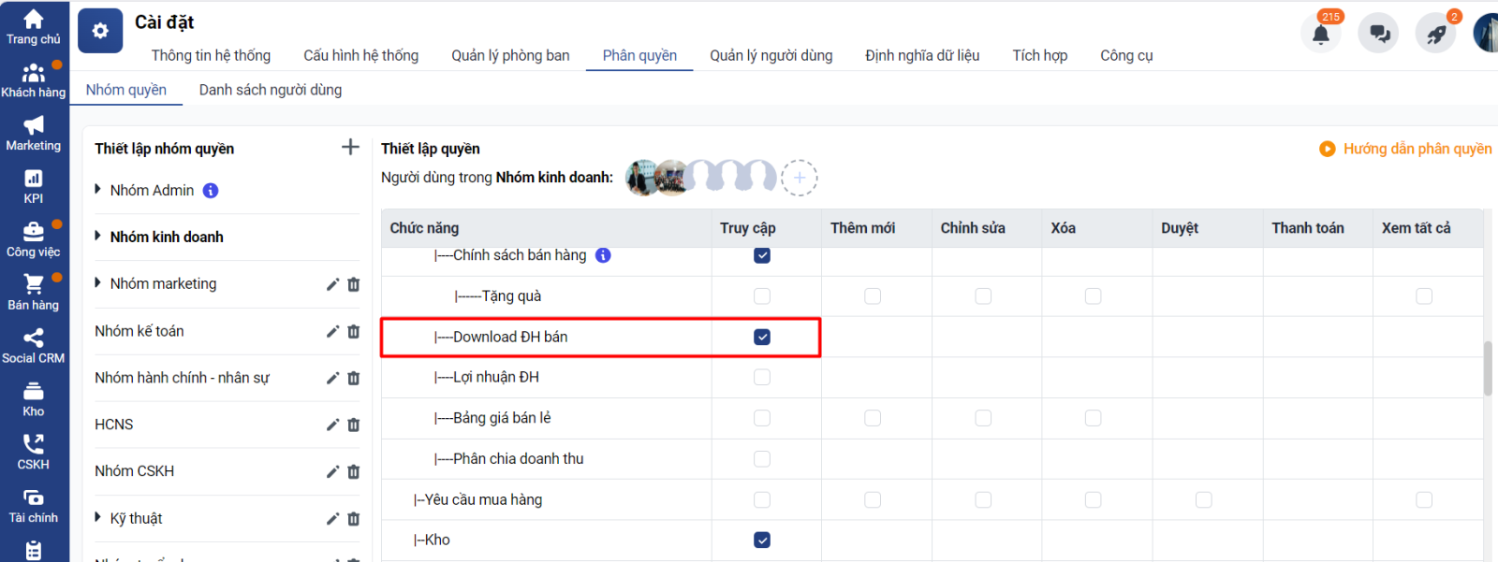The height and width of the screenshot is (562, 1498).
Task: Check Thêm mới for Tặng quà
Action: point(873,296)
